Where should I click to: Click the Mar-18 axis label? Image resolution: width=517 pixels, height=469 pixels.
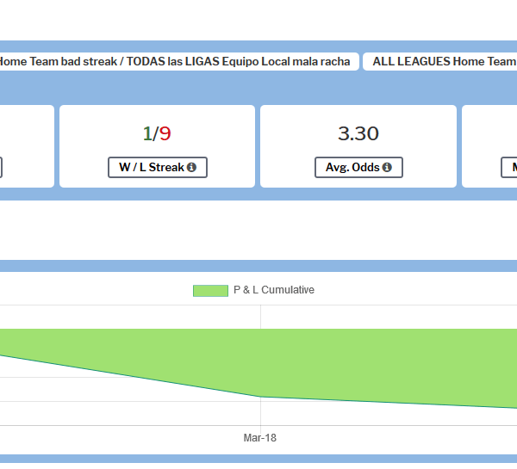[x=260, y=438]
